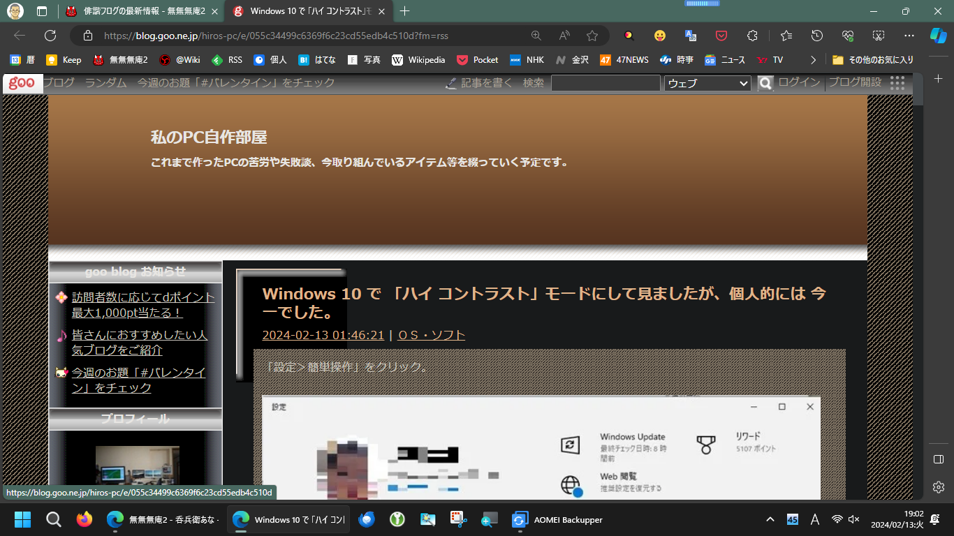This screenshot has width=954, height=536.
Task: Open the Copilot sidebar icon
Action: pos(938,36)
